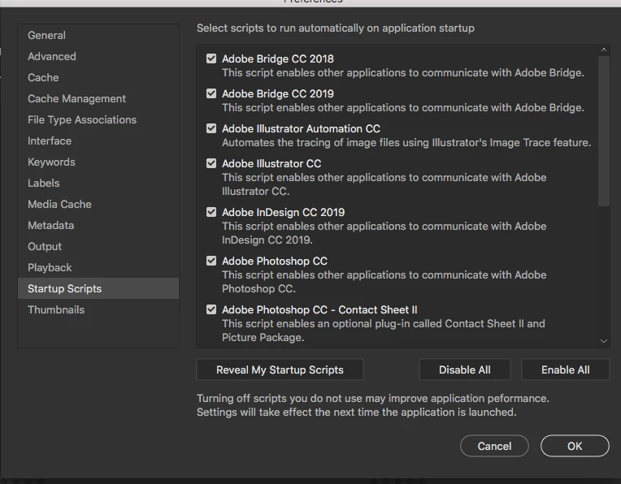Image resolution: width=621 pixels, height=484 pixels.
Task: Open File Type Associations preferences
Action: [81, 119]
